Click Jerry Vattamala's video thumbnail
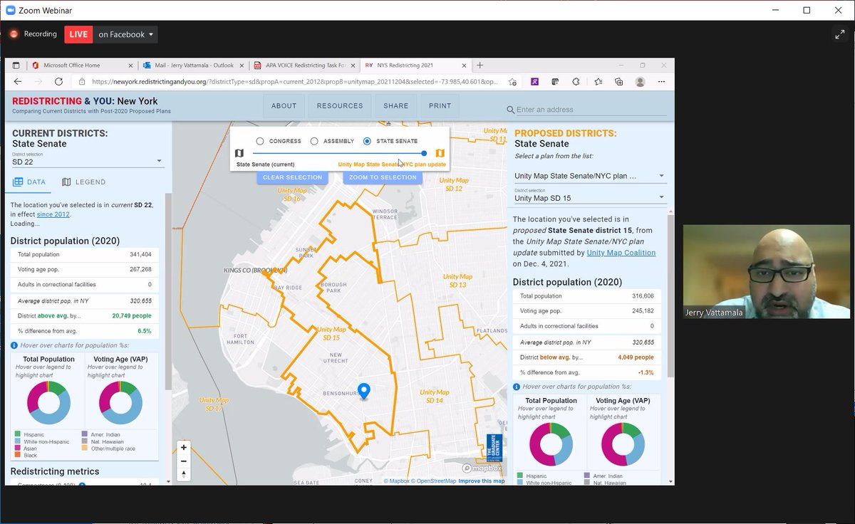 click(766, 271)
